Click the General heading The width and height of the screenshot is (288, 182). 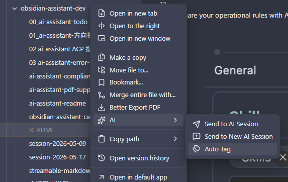pyautogui.click(x=235, y=70)
